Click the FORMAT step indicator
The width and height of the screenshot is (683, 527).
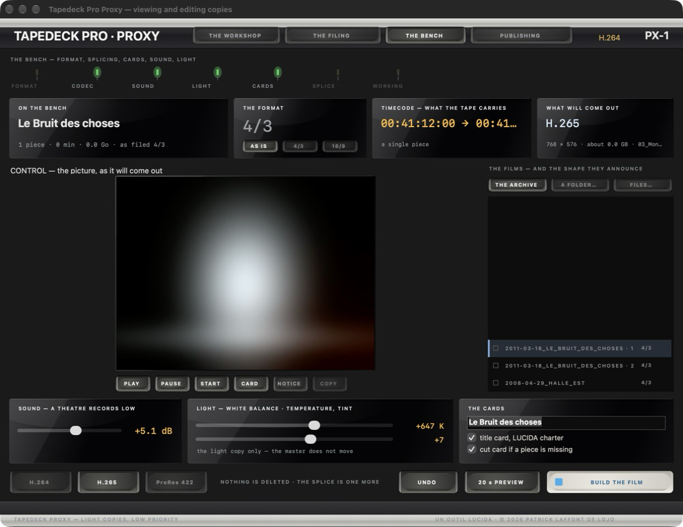[x=37, y=75]
